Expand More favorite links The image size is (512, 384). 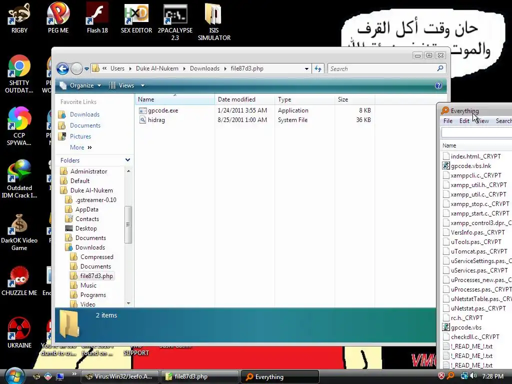click(x=80, y=147)
